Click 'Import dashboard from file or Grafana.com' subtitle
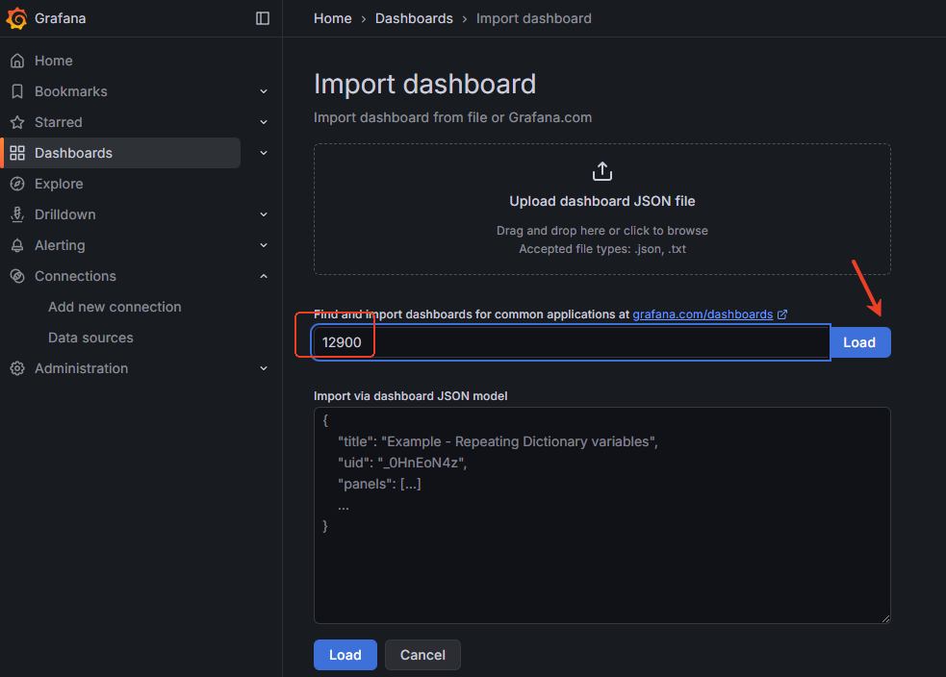 [x=452, y=117]
